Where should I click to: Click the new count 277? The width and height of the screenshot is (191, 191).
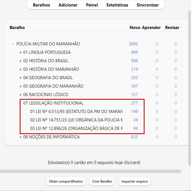click(134, 103)
